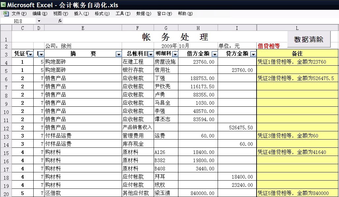Click the workbook icon left of 文件 menu
The height and width of the screenshot is (197, 339).
pyautogui.click(x=5, y=13)
